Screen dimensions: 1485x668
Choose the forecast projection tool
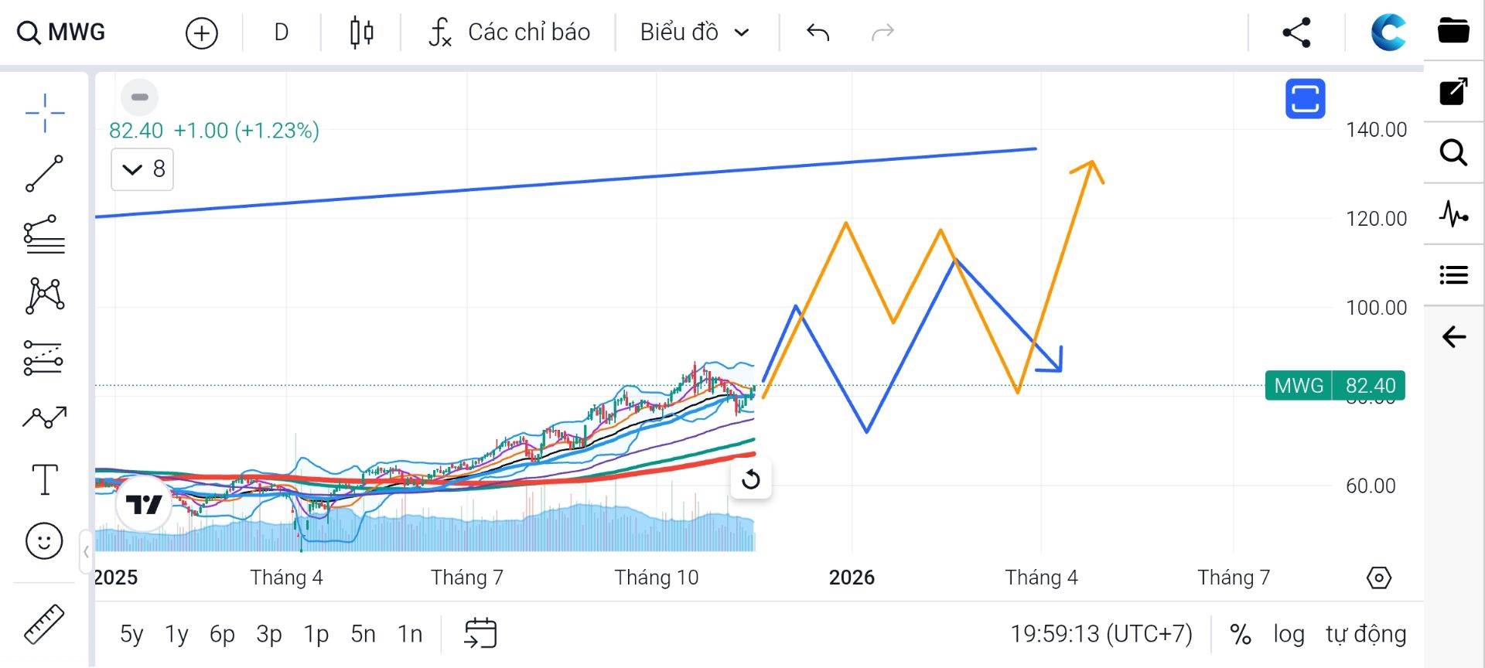pos(44,418)
